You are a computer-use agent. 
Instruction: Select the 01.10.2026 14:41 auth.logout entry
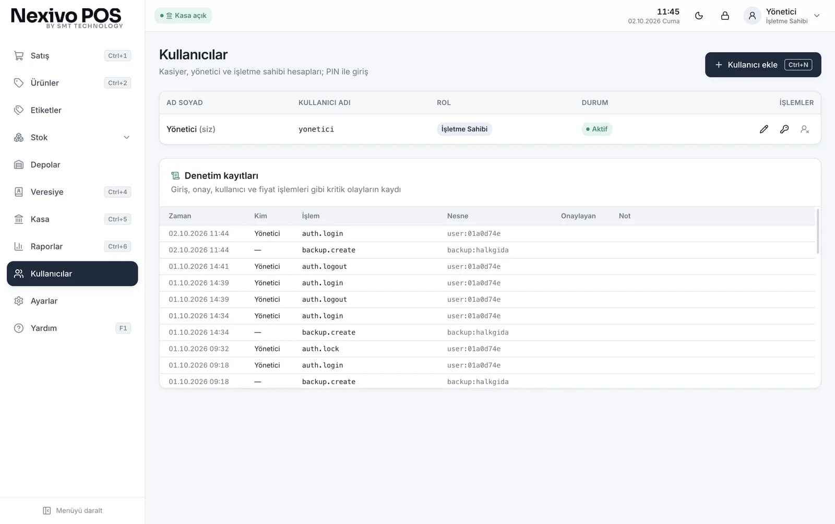(487, 266)
